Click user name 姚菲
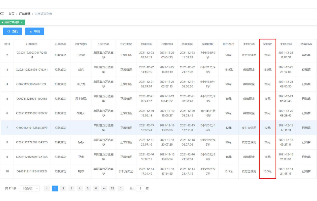The height and width of the screenshot is (201, 317). (81, 171)
